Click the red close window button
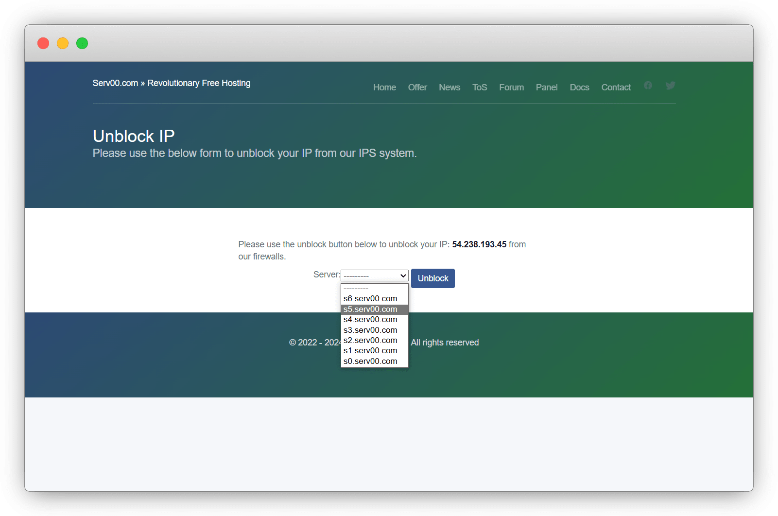 point(43,43)
